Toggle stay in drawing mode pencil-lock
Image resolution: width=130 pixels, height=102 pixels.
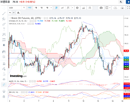4,69
